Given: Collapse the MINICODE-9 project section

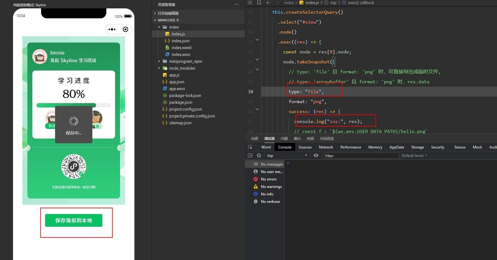Looking at the screenshot, I should (198, 20).
